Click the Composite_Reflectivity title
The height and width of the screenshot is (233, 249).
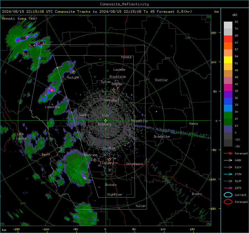coord(124,4)
